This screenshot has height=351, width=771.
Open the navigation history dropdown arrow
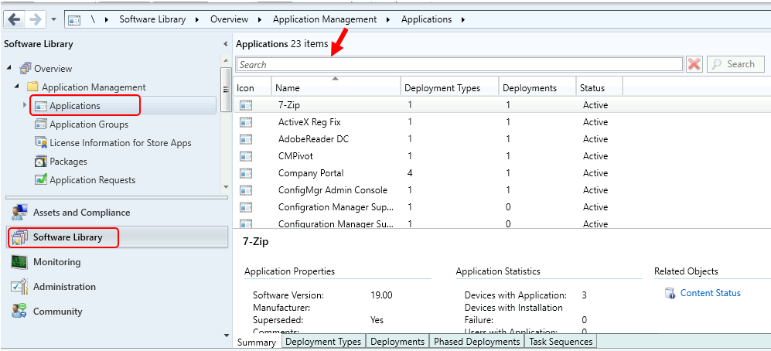53,20
